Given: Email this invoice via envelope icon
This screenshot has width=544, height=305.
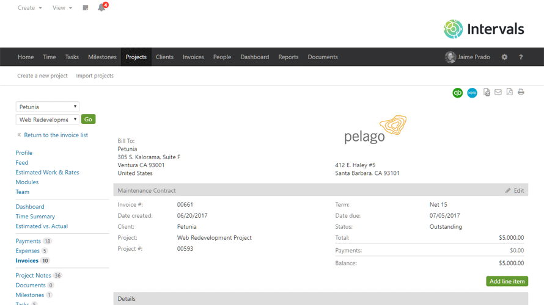Looking at the screenshot, I should pyautogui.click(x=498, y=92).
